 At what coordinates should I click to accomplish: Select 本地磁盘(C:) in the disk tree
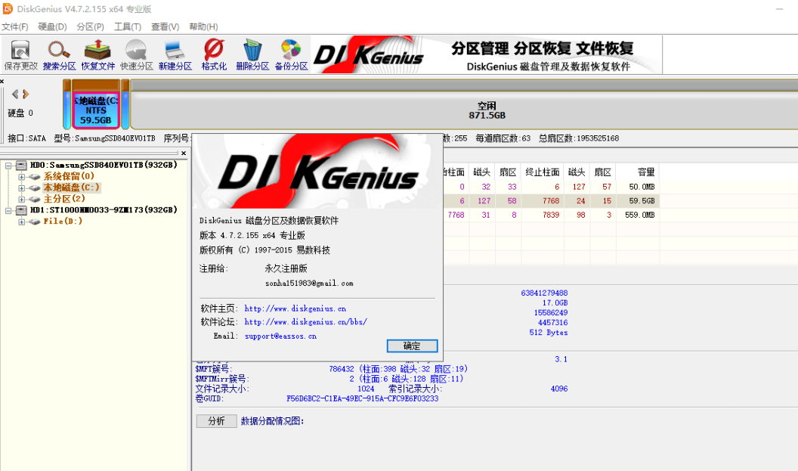click(71, 187)
